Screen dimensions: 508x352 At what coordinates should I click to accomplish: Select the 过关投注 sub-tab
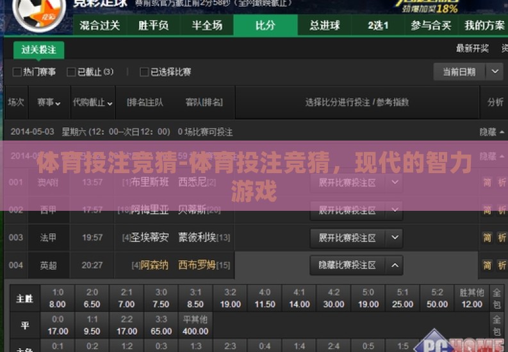coord(39,50)
